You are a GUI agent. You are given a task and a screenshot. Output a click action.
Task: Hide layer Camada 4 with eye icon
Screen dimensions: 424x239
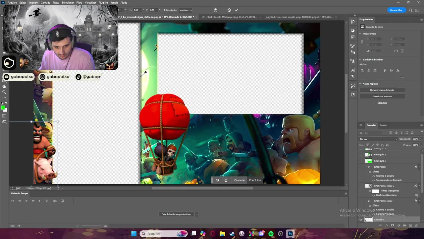(361, 220)
